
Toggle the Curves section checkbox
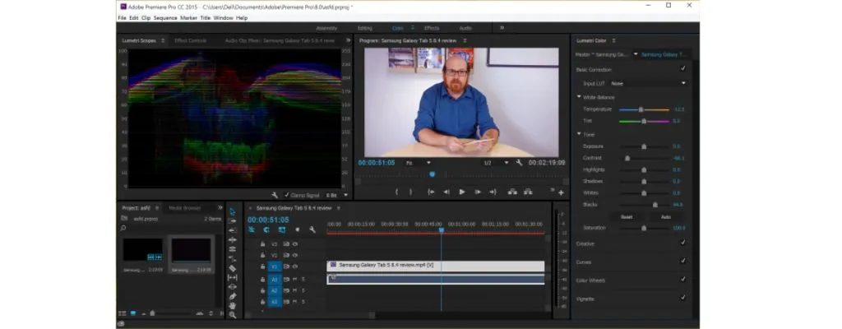pos(683,261)
